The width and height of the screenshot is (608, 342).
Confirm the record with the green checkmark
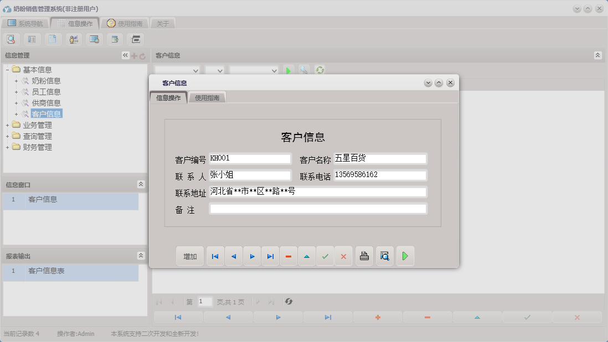[x=325, y=256]
